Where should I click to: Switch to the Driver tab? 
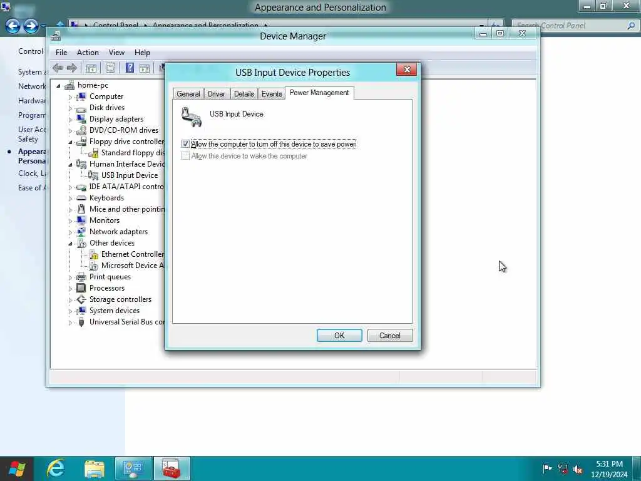[x=216, y=94]
